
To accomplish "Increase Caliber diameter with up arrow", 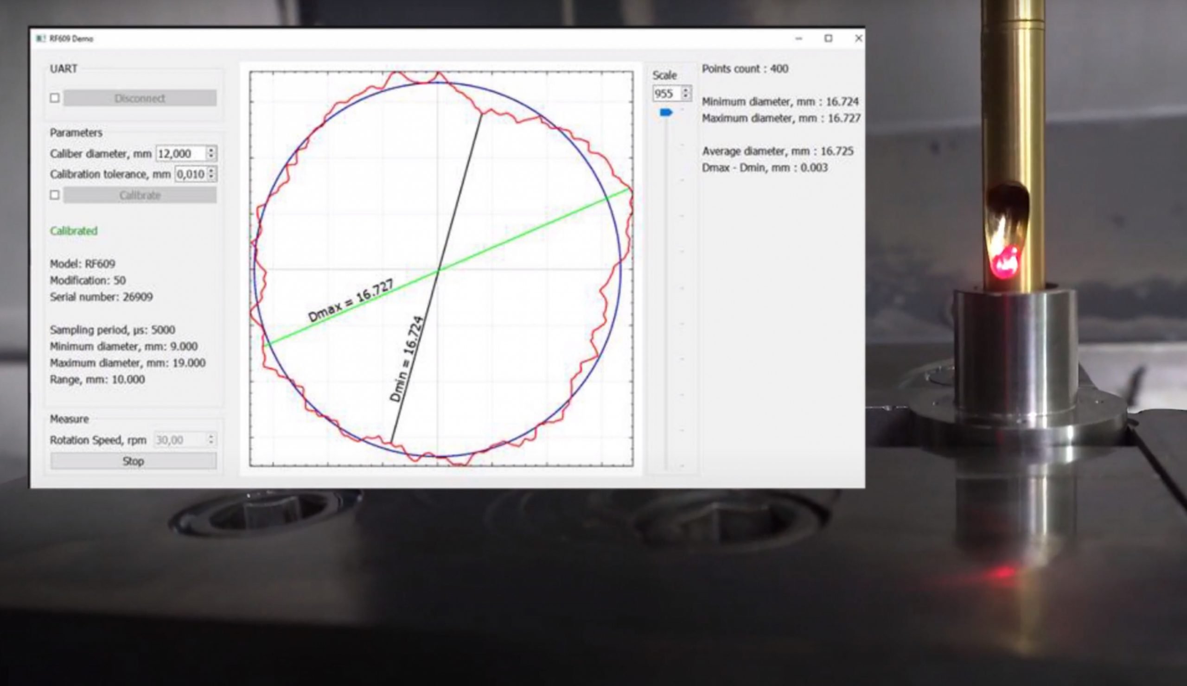I will [211, 150].
